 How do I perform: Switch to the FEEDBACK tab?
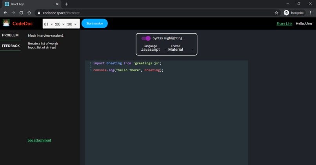tap(11, 46)
